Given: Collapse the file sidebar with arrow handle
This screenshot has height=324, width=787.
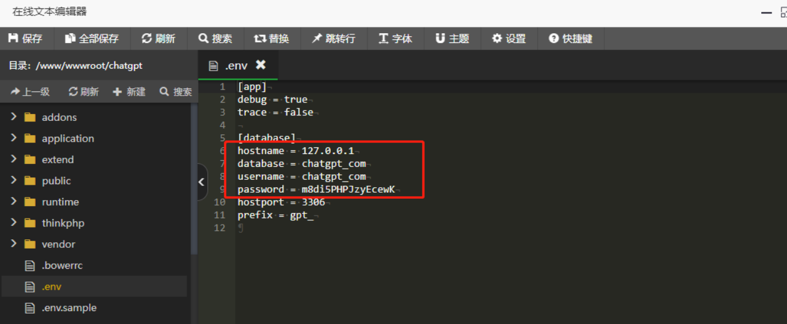Looking at the screenshot, I should coord(201,182).
